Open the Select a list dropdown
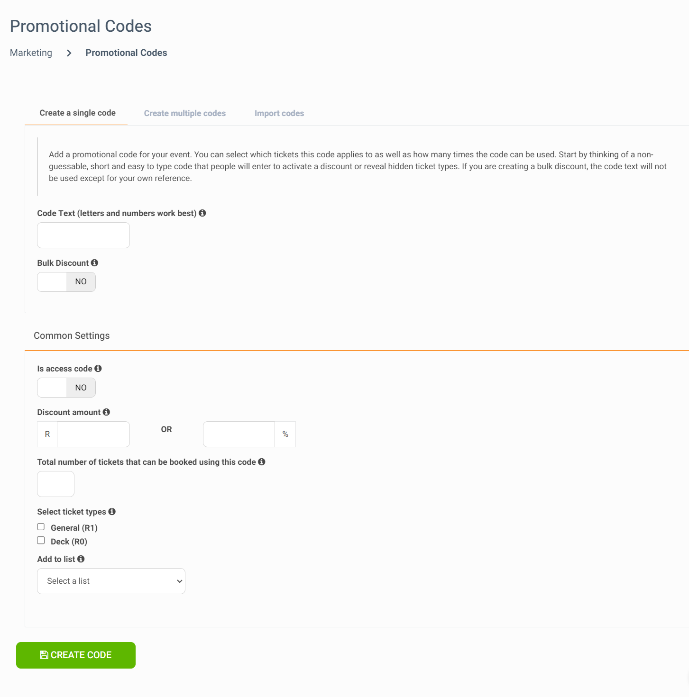 click(x=111, y=581)
